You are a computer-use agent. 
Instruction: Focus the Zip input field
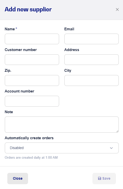pos(32,81)
